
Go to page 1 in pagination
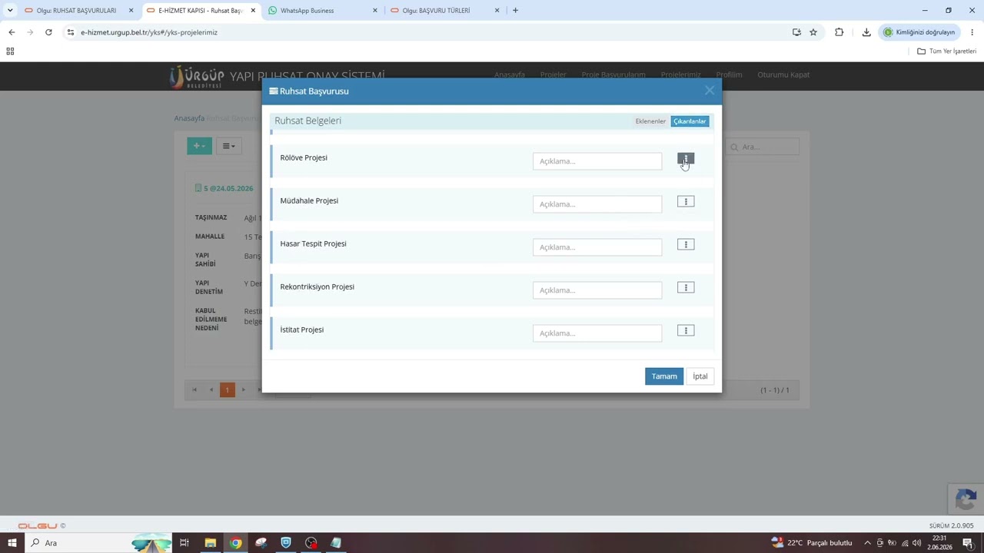[227, 390]
